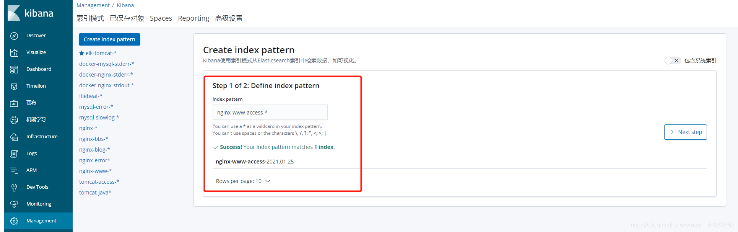Image resolution: width=738 pixels, height=232 pixels.
Task: Toggle include system indices (包含系统索引) switch
Action: pos(673,60)
